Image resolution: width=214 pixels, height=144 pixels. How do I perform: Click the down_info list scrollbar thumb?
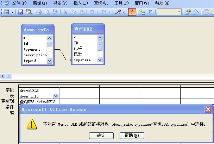click(x=49, y=44)
